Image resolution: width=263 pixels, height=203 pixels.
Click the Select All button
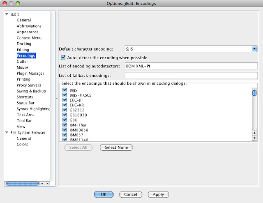tap(78, 148)
